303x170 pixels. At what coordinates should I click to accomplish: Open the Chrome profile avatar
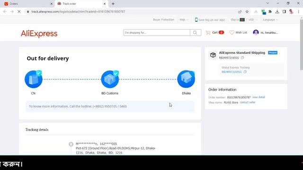[291, 11]
